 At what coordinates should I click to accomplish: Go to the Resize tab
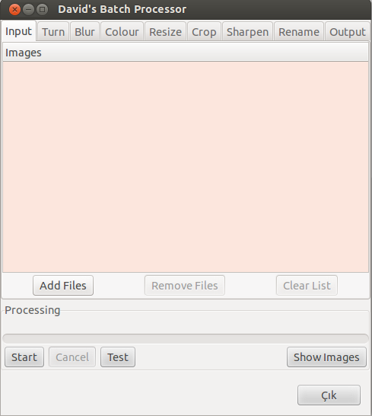coord(165,32)
